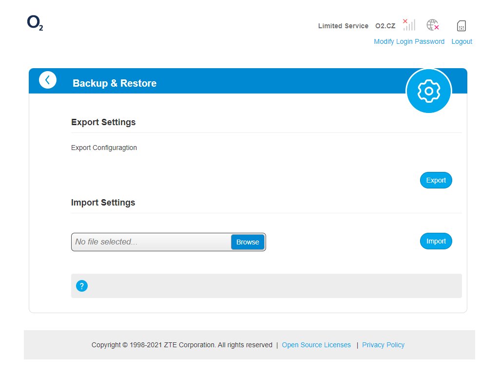Go back using the chevron arrow button

tap(48, 80)
